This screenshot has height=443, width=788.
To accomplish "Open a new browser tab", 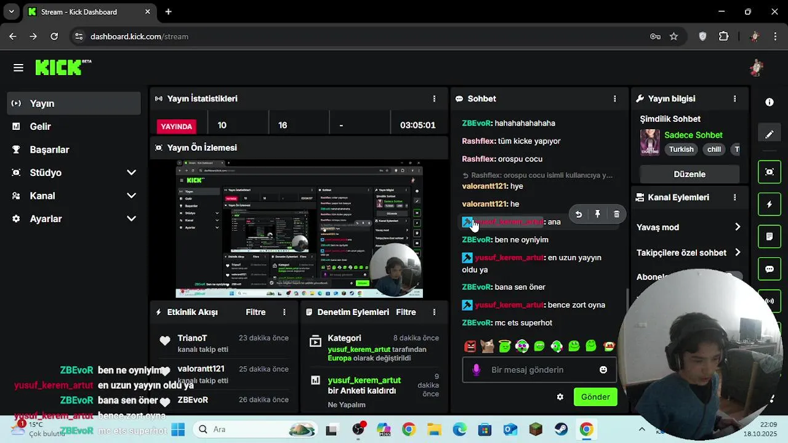I will [x=168, y=12].
